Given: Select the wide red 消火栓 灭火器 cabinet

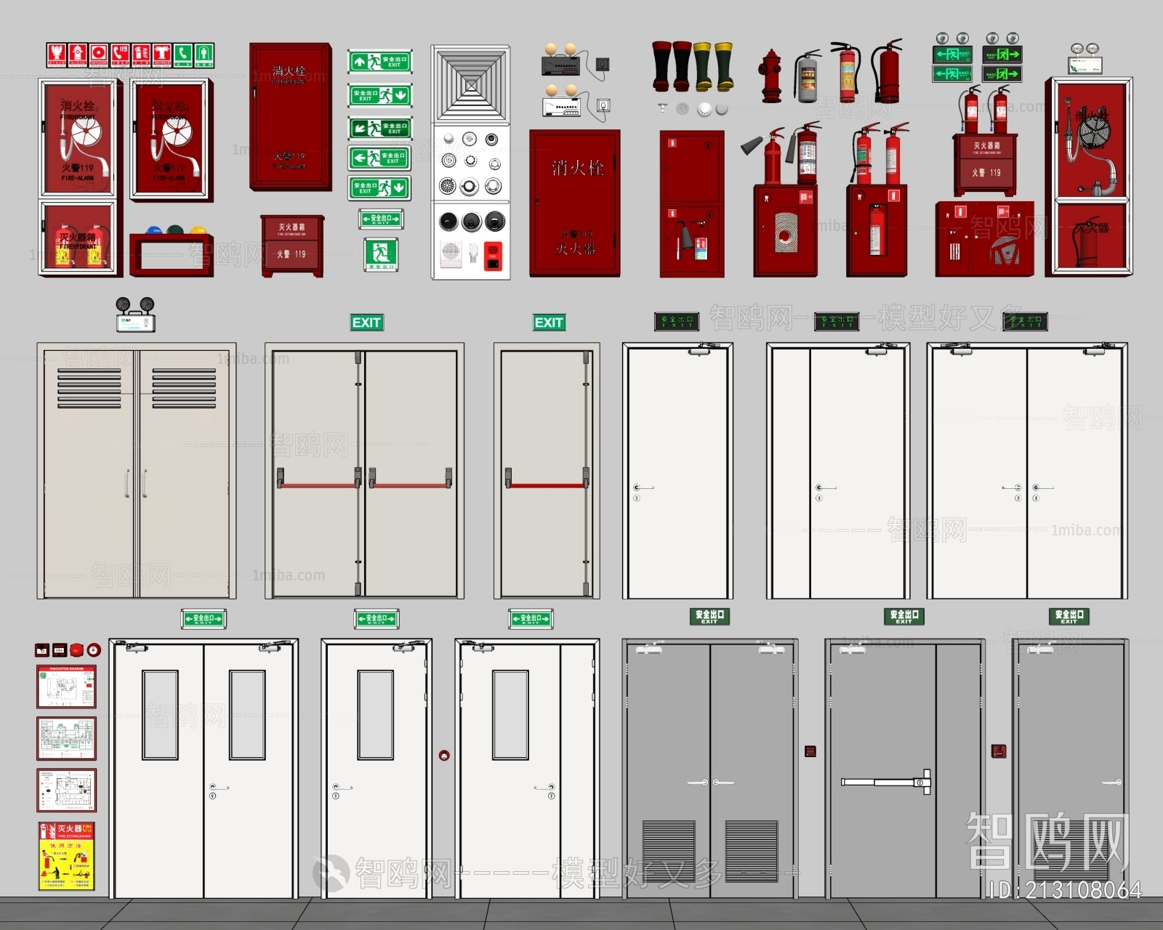Looking at the screenshot, I should (x=575, y=203).
